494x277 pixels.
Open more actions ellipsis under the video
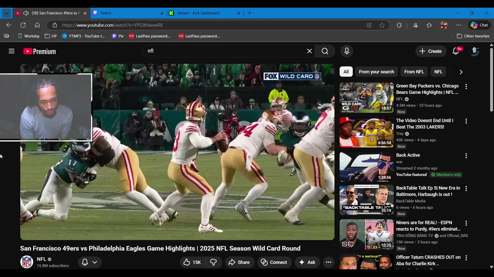pyautogui.click(x=328, y=262)
